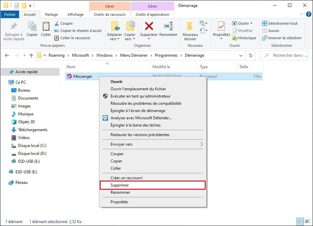313x226 pixels.
Task: Open Propriétés icon in ribbon
Action: click(x=221, y=26)
